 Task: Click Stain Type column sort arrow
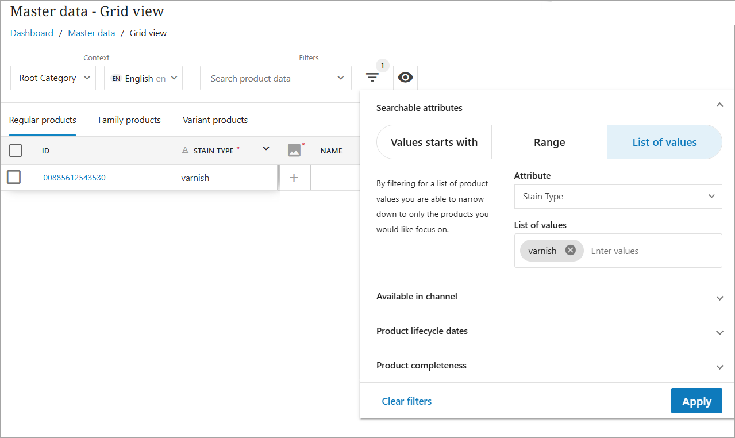pos(266,149)
